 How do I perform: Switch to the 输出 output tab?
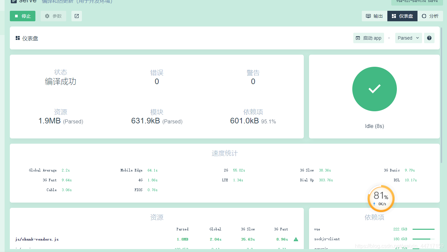pyautogui.click(x=374, y=16)
